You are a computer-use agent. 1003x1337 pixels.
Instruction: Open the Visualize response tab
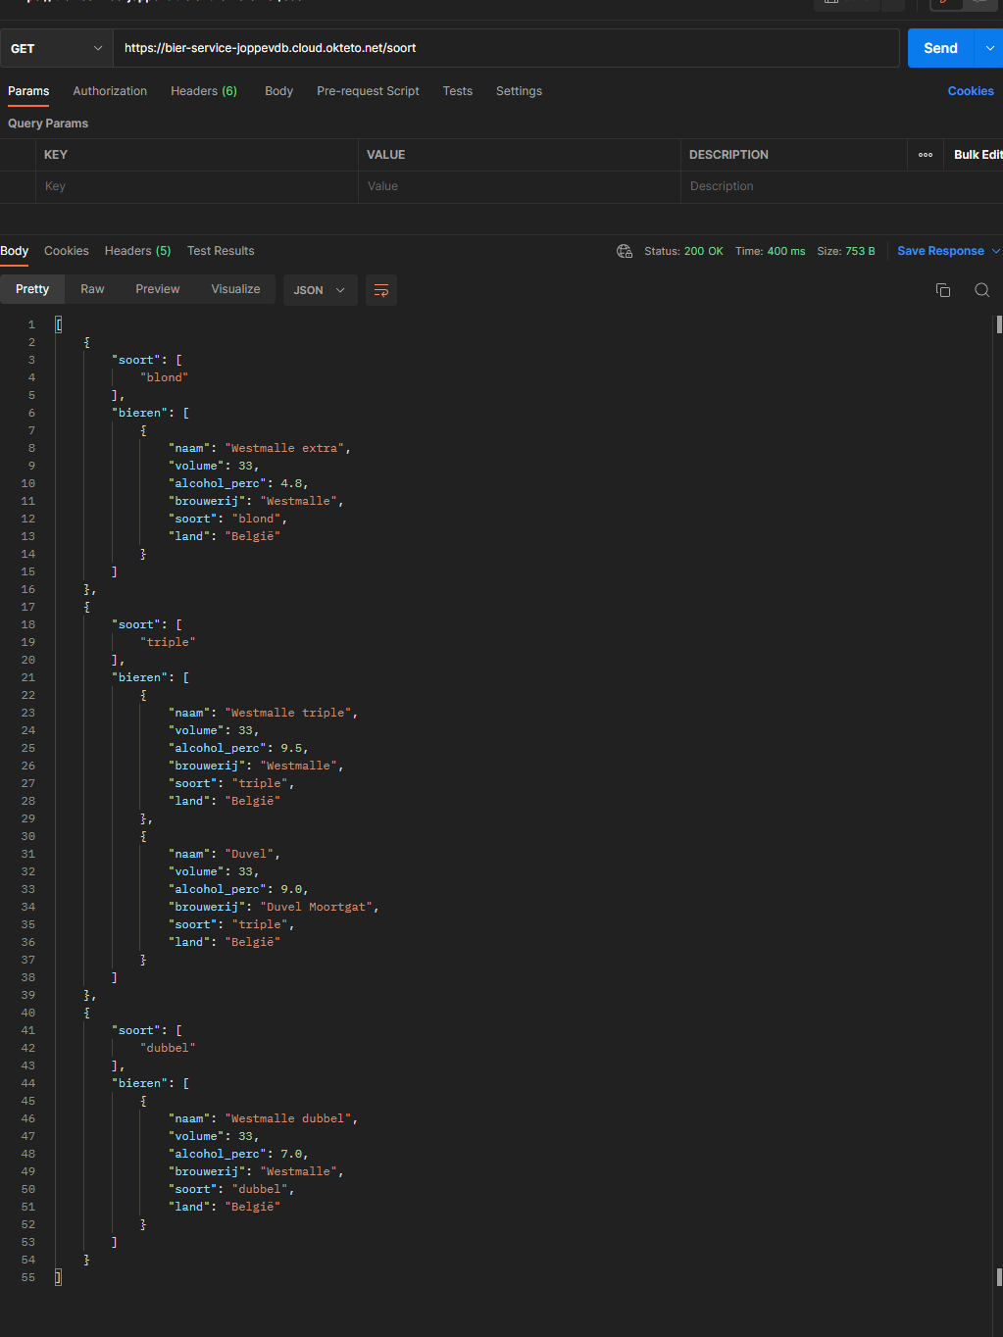point(234,288)
